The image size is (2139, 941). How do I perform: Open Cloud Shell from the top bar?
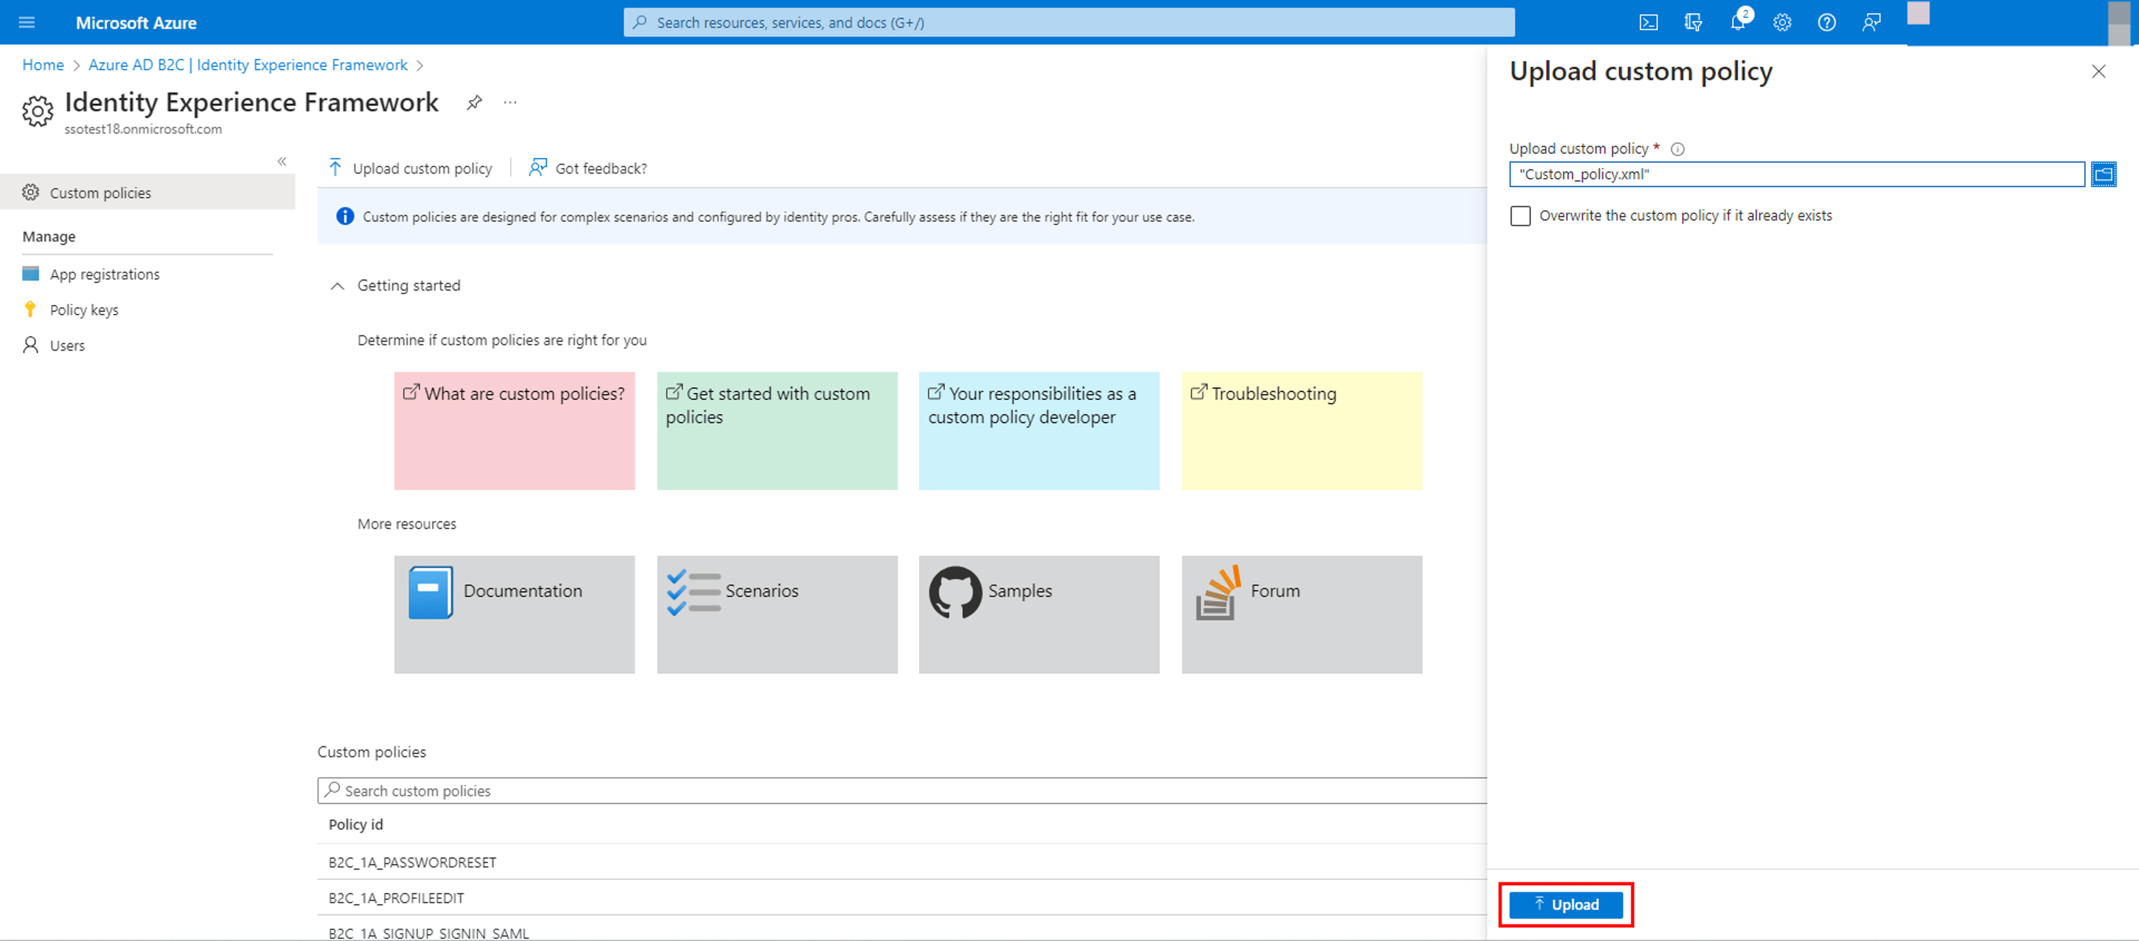1648,22
